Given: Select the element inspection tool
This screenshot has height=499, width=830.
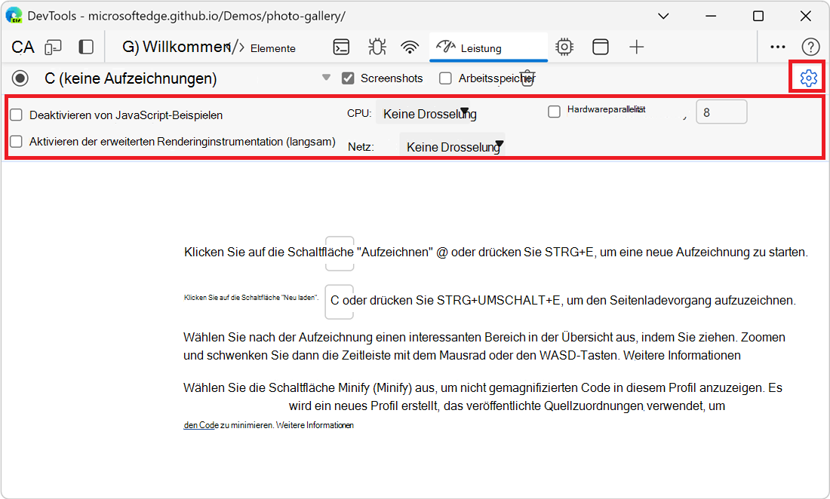Looking at the screenshot, I should pyautogui.click(x=22, y=47).
